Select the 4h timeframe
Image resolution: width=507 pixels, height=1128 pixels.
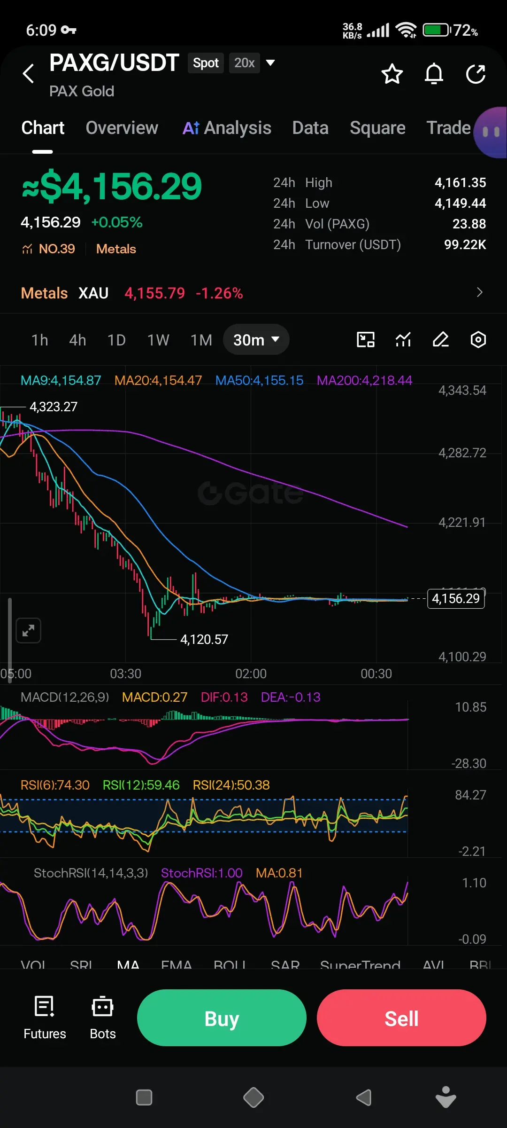click(77, 339)
